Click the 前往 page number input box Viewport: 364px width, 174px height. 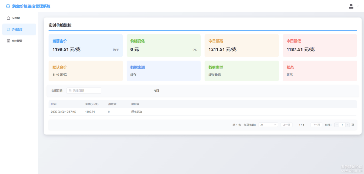pos(342,125)
